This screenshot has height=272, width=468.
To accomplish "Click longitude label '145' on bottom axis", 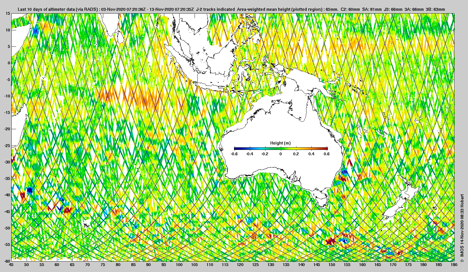I will point(317,265).
